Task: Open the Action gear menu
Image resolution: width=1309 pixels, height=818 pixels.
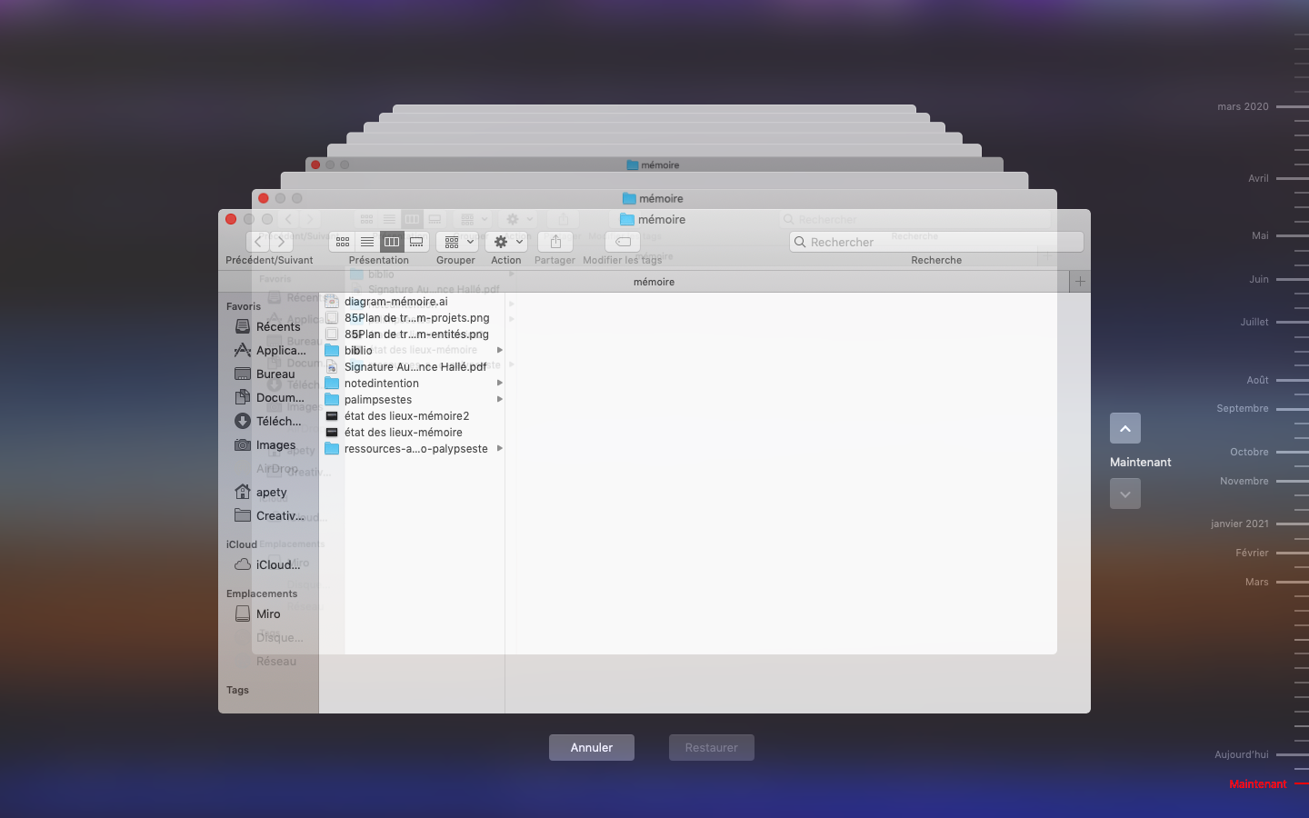Action: click(x=506, y=242)
